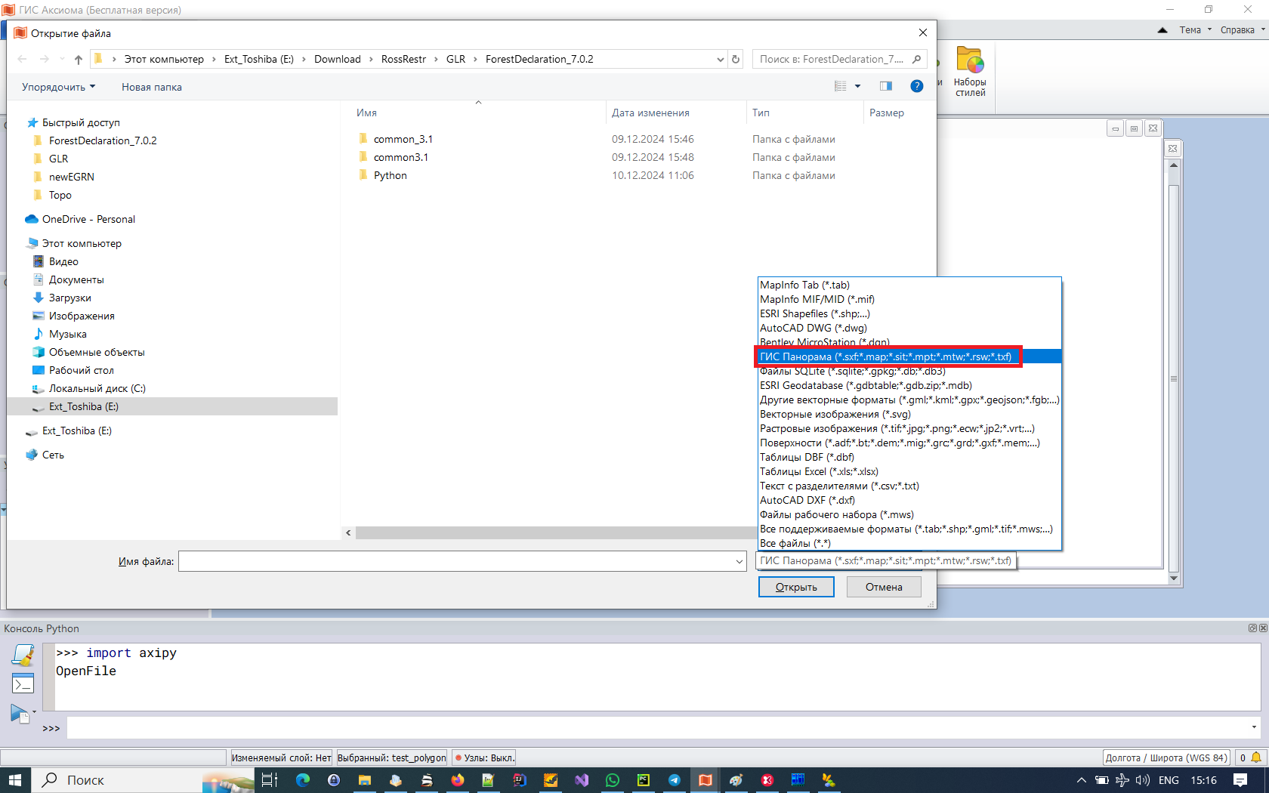Click the run script play icon
Image resolution: width=1269 pixels, height=793 pixels.
[x=19, y=712]
